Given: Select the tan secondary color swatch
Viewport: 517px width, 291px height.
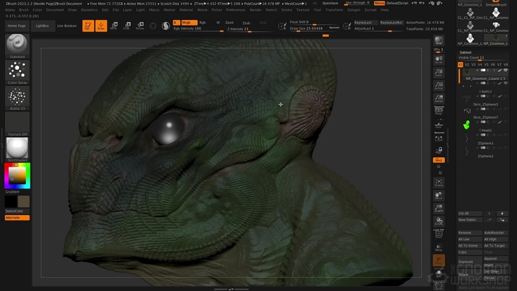Looking at the screenshot, I should pyautogui.click(x=23, y=201).
